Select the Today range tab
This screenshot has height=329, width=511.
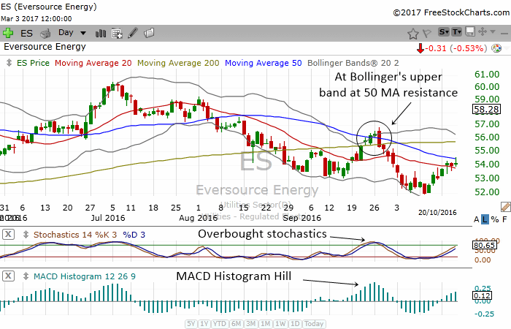314,324
